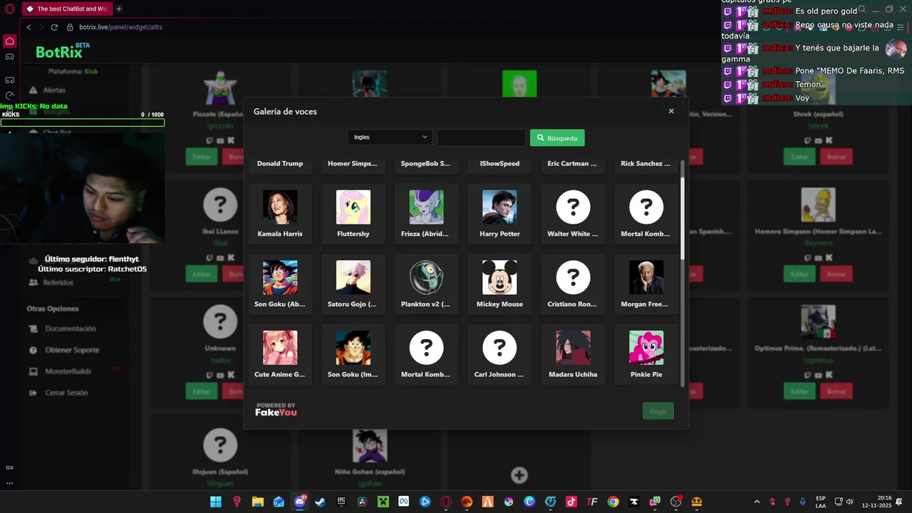
Task: Open the Windows Start menu
Action: pos(216,502)
